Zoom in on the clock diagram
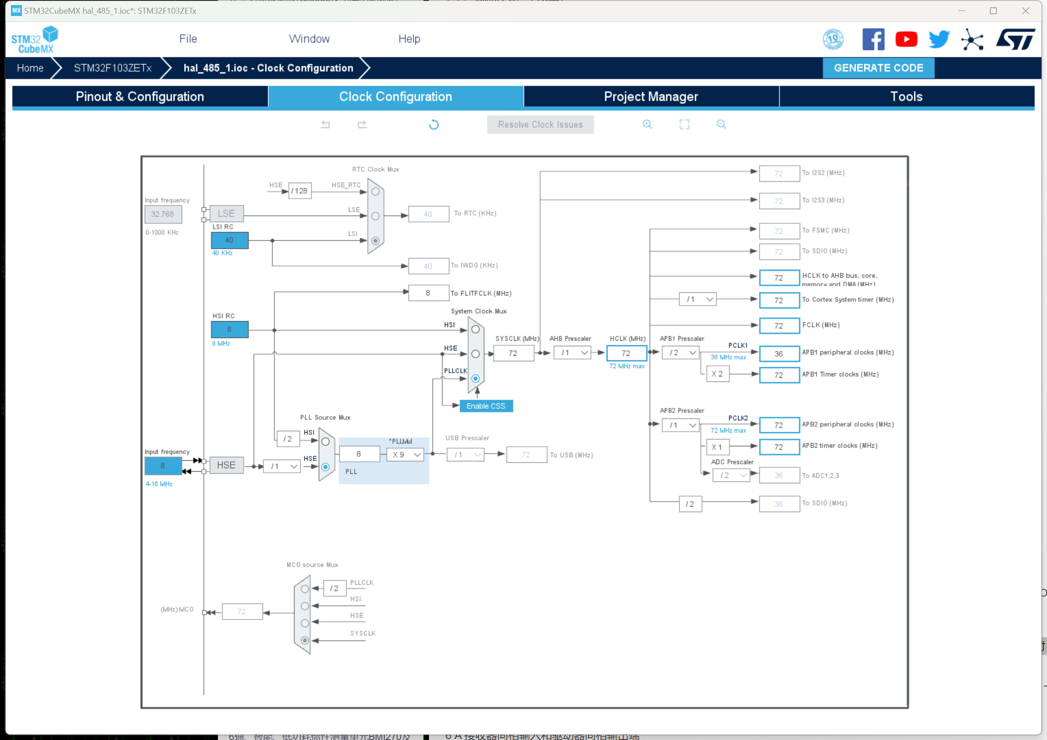This screenshot has width=1047, height=740. (x=647, y=124)
